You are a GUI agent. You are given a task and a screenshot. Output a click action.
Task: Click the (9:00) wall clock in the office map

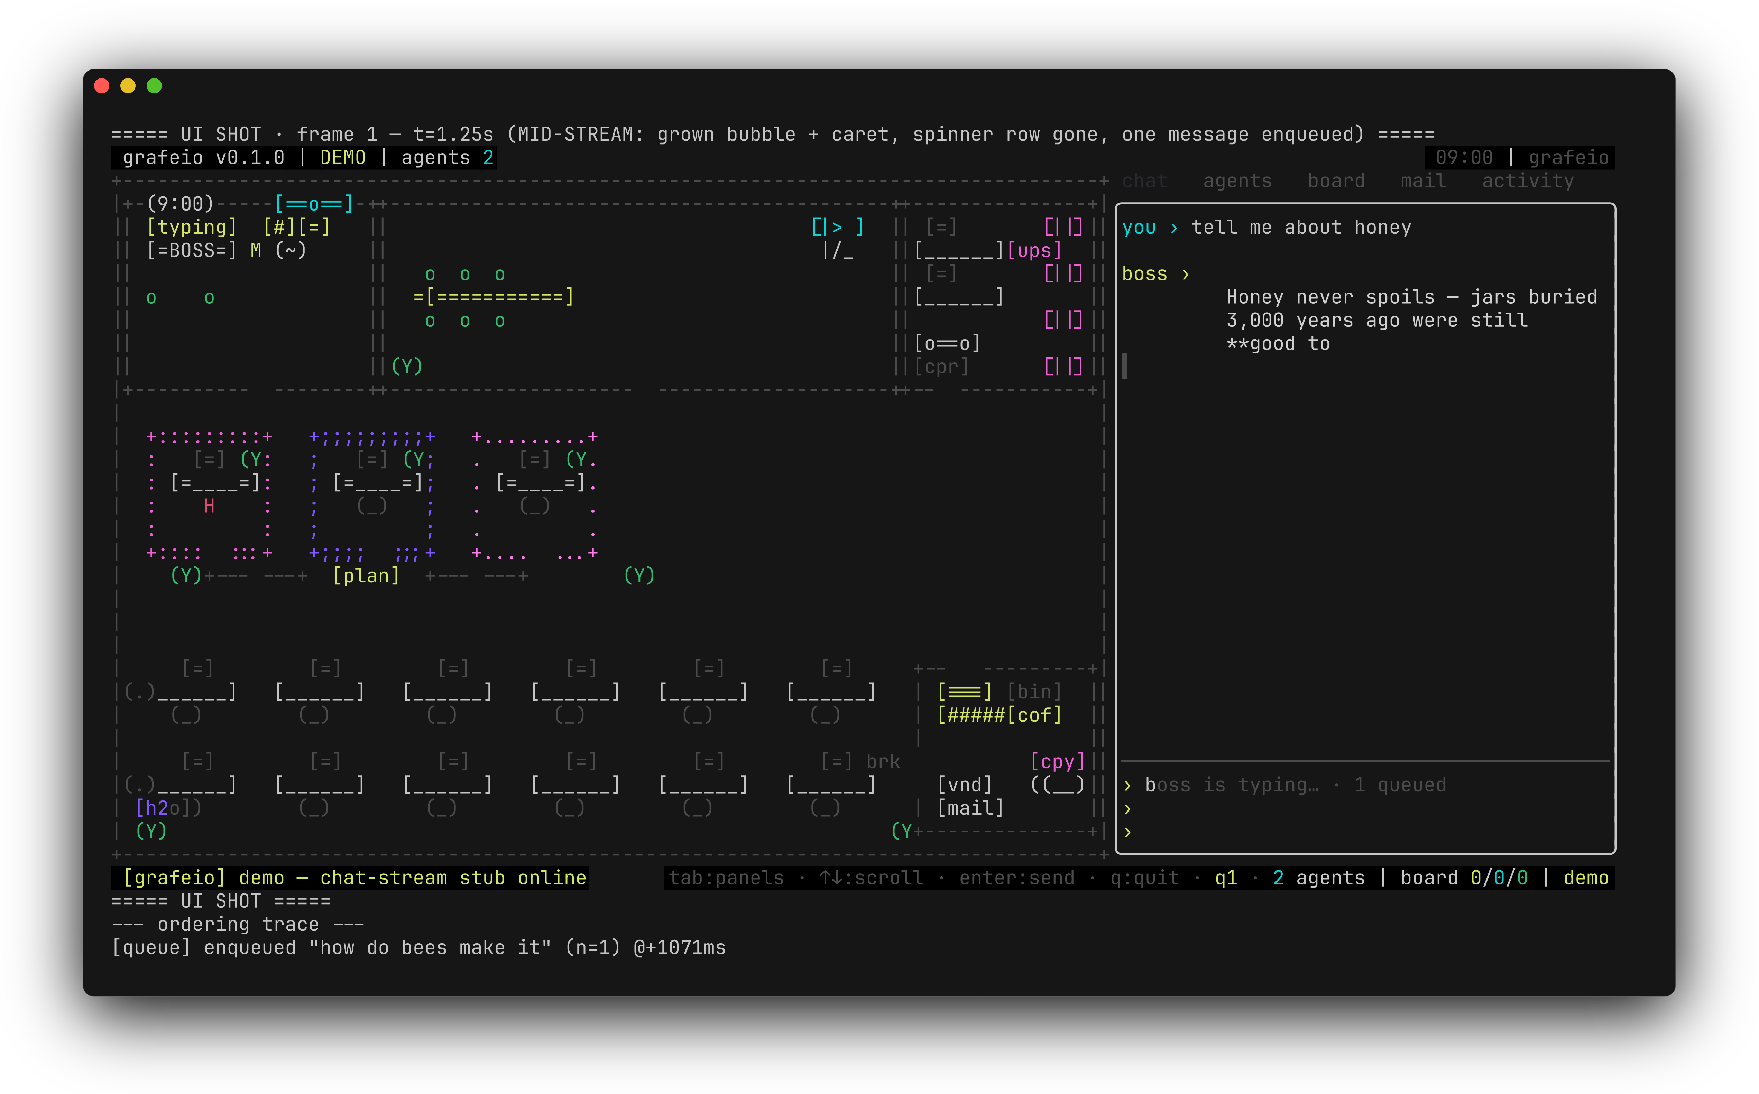coord(180,204)
